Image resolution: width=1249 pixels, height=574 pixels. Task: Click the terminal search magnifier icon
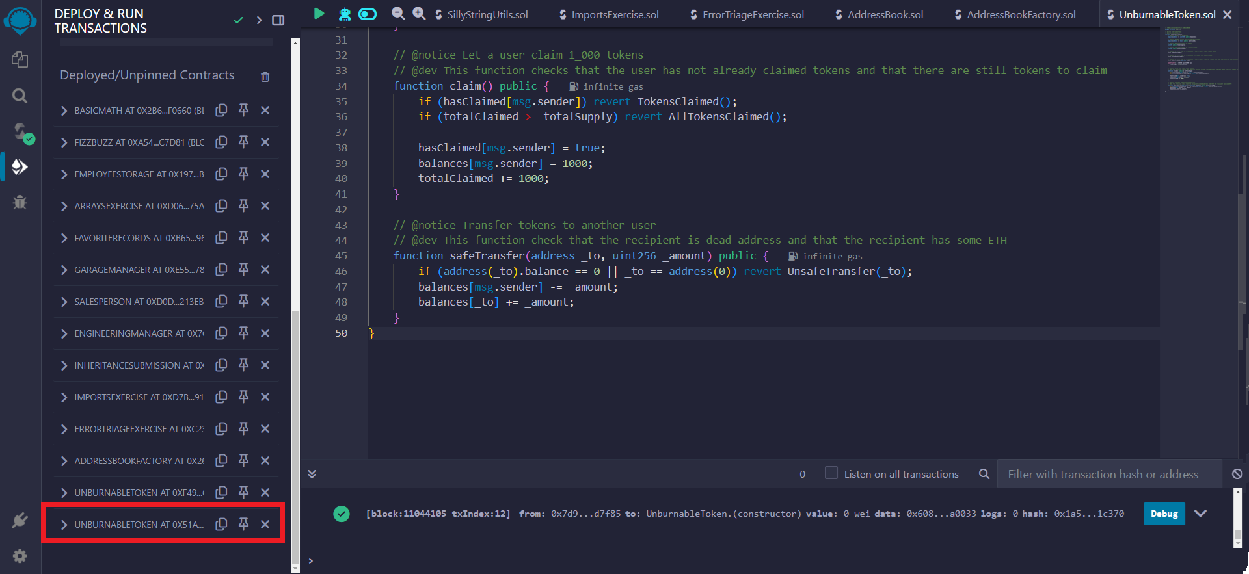[984, 474]
